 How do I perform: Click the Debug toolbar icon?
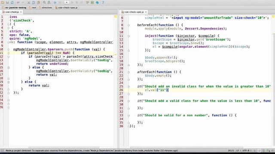(77, 3)
